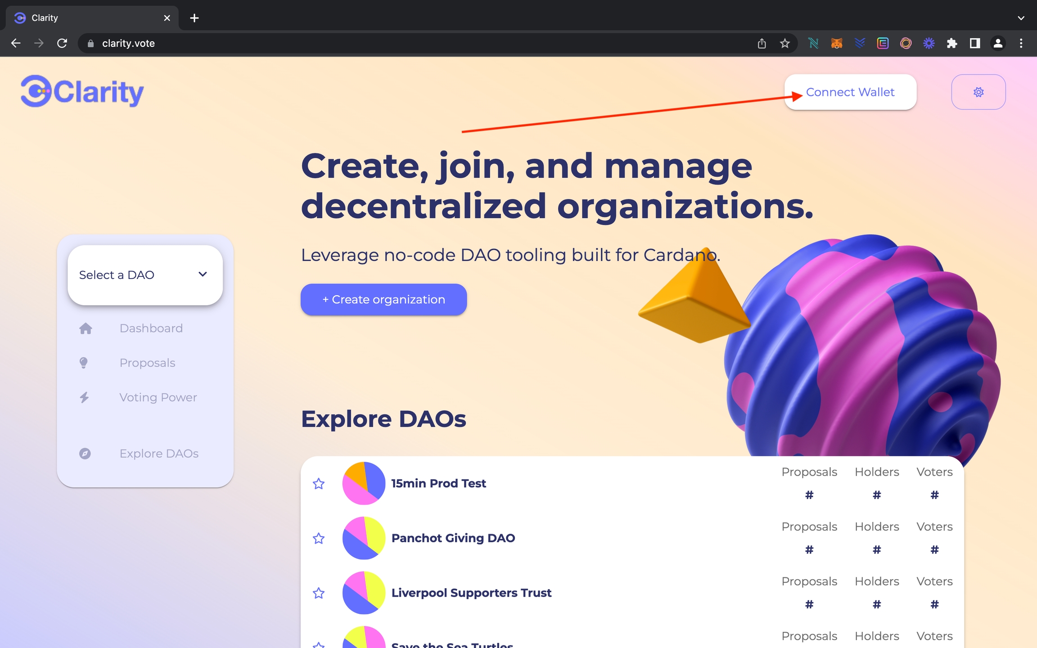Click the Connect Wallet button

[850, 92]
